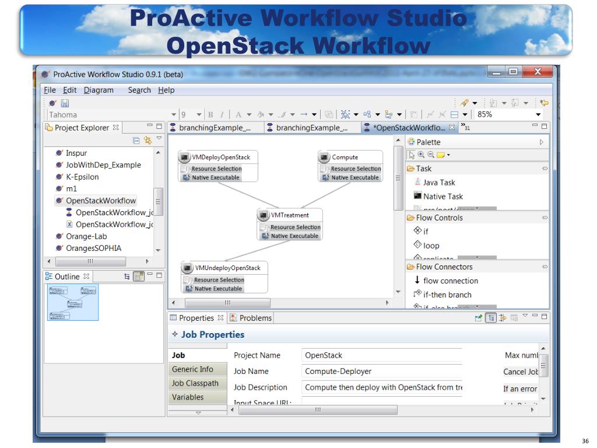597x448 pixels.
Task: Pick Java Task from Palette
Action: point(434,183)
